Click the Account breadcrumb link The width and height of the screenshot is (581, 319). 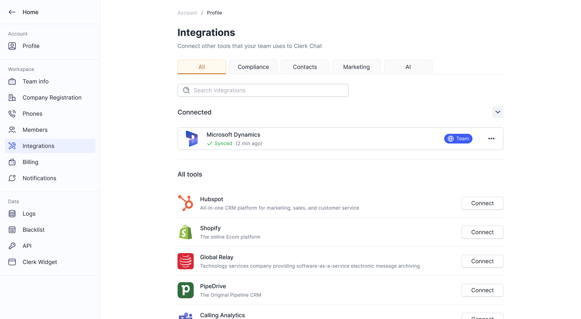tap(187, 13)
